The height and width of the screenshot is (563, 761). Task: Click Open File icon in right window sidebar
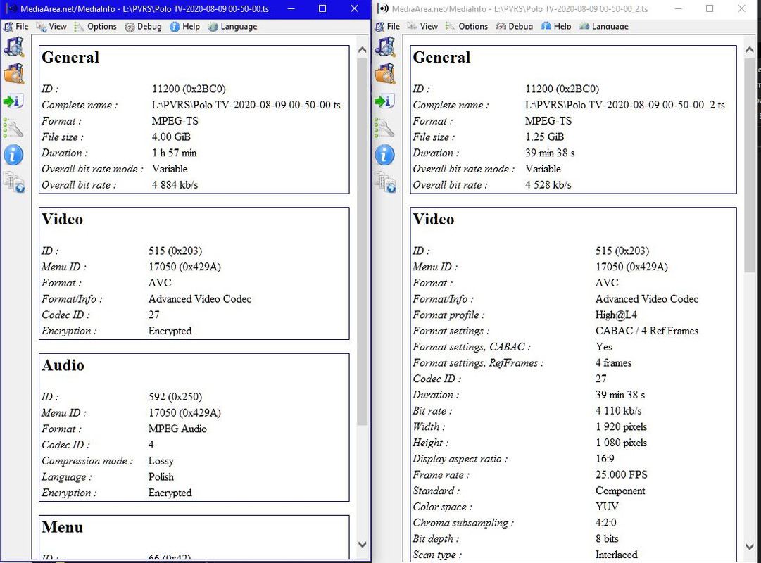pos(385,47)
